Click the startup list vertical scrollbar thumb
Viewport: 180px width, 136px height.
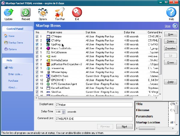click(160, 56)
